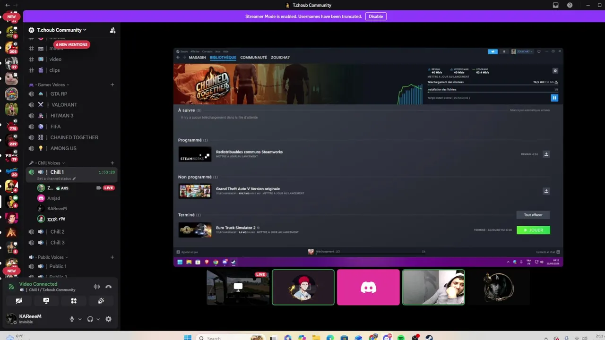Screen dimensions: 605x340
Task: Select red-haired avatar participant tile
Action: click(x=303, y=287)
